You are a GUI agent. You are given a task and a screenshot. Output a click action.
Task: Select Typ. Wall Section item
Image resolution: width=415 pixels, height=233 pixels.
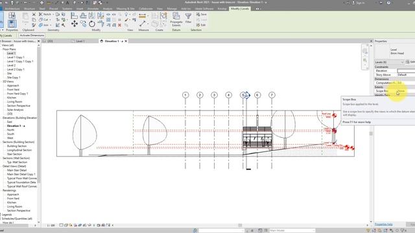pyautogui.click(x=17, y=162)
